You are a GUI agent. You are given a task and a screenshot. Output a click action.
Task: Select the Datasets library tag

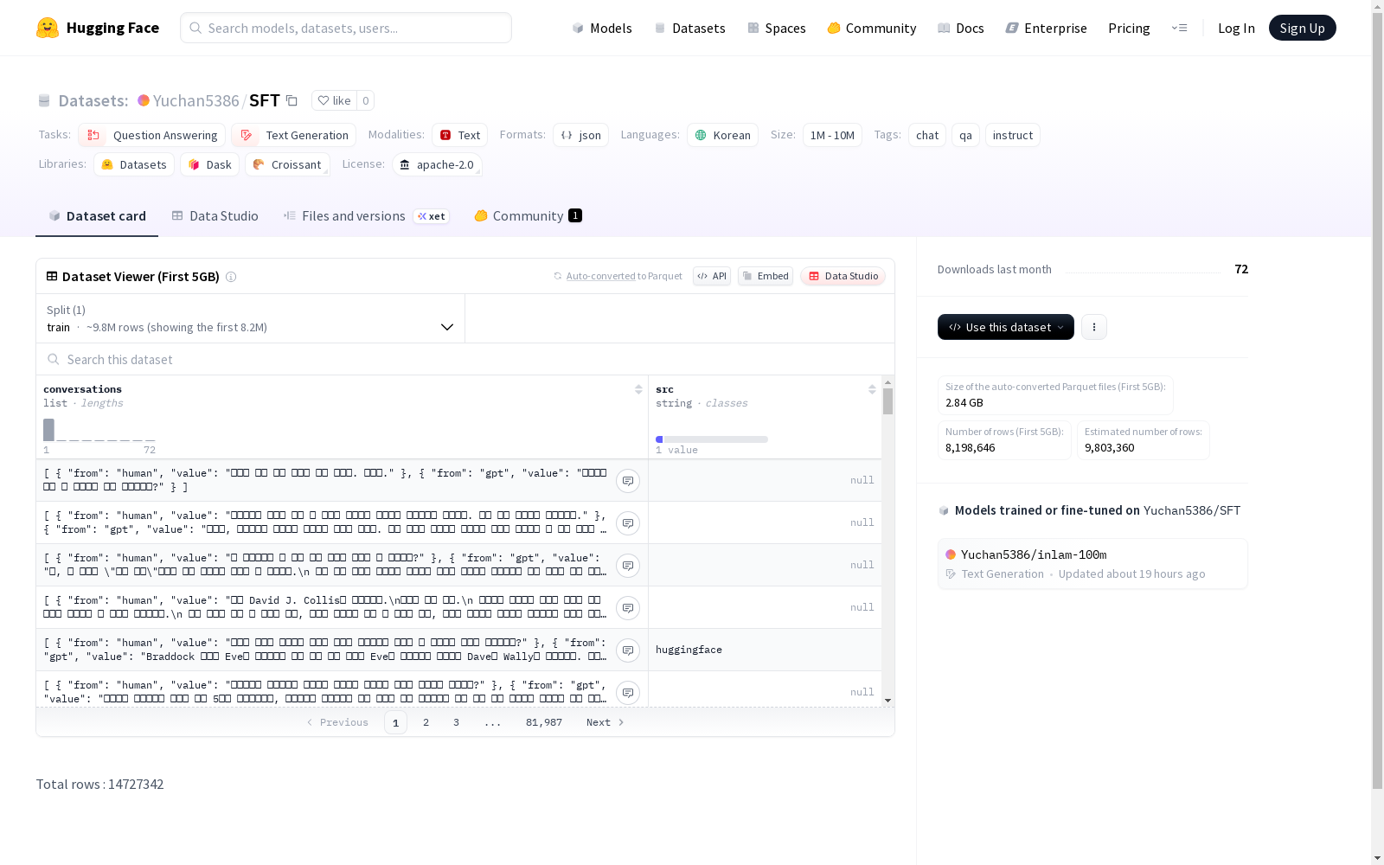click(134, 164)
